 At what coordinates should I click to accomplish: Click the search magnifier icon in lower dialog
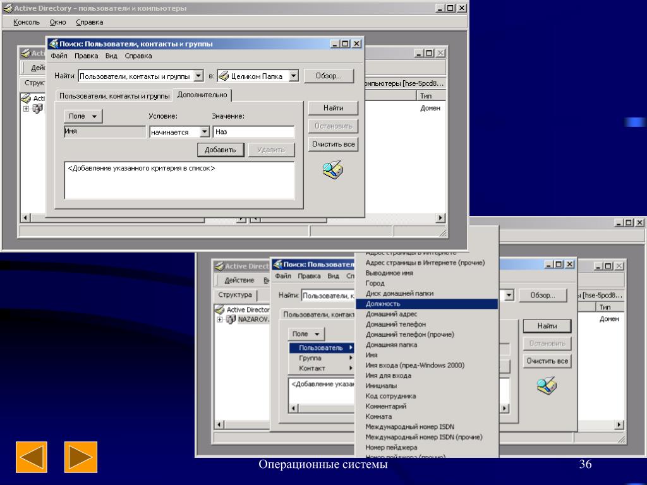(x=547, y=385)
